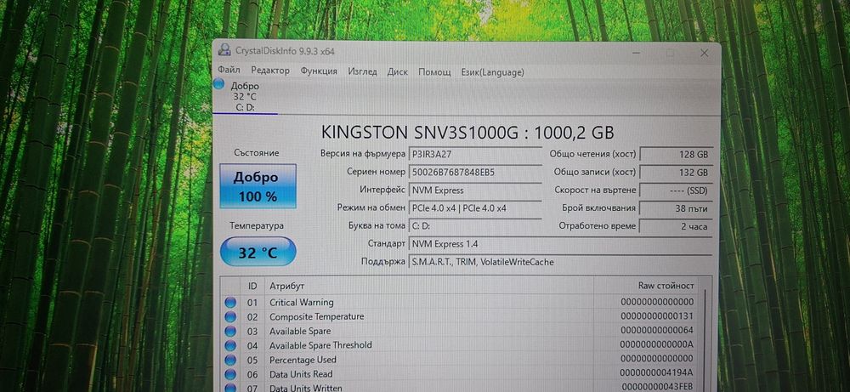Select the Data Units Written attribute row
The image size is (850, 392).
[x=460, y=387]
